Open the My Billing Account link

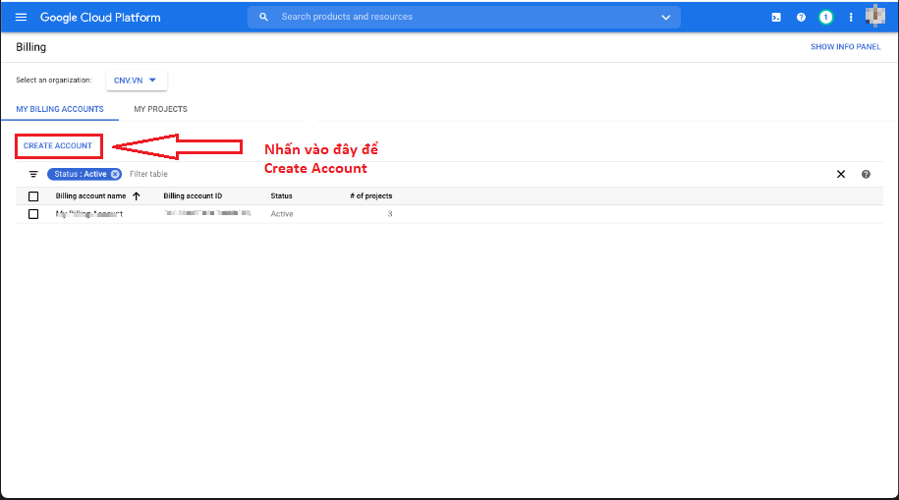click(x=88, y=214)
